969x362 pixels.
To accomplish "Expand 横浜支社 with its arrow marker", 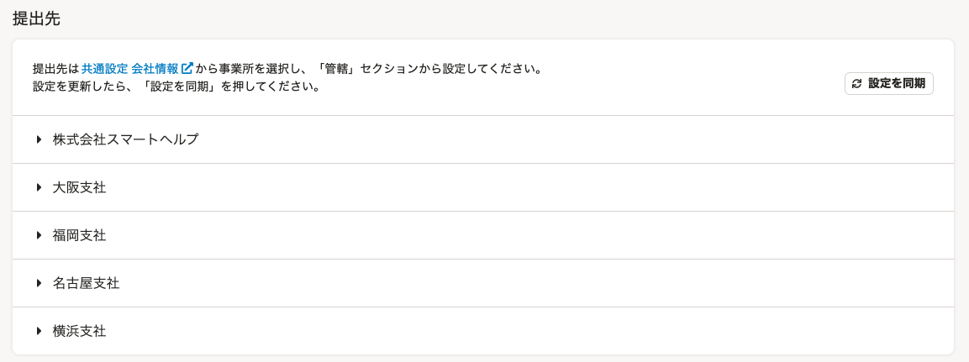I will (x=39, y=331).
